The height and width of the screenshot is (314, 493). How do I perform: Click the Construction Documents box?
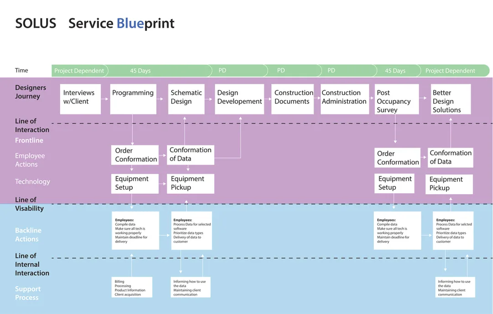pyautogui.click(x=293, y=99)
